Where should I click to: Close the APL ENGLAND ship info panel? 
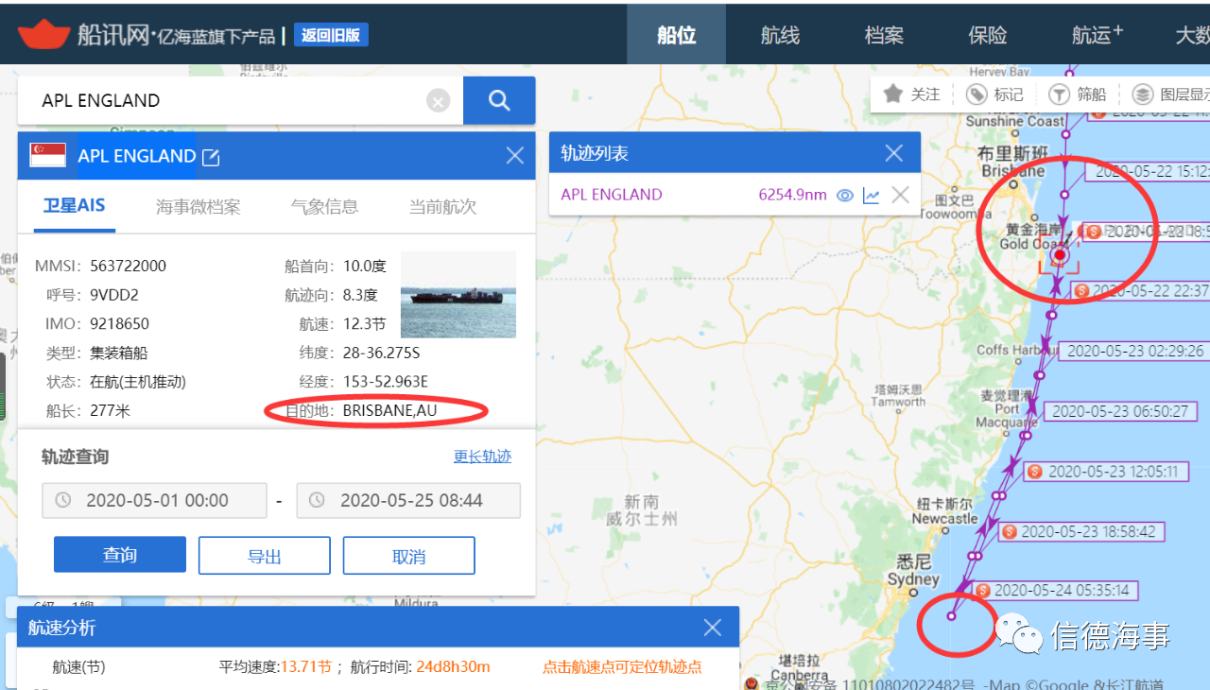(x=515, y=156)
